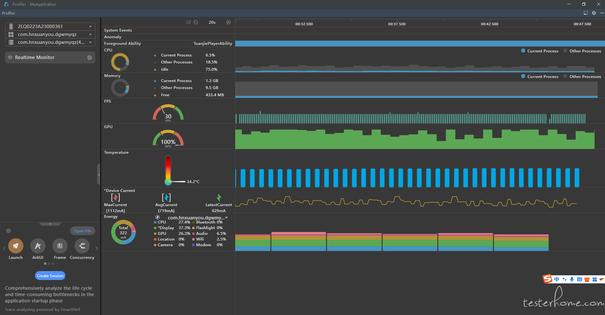Image resolution: width=605 pixels, height=315 pixels.
Task: Click the Energy process compass icon
Action: click(x=158, y=217)
